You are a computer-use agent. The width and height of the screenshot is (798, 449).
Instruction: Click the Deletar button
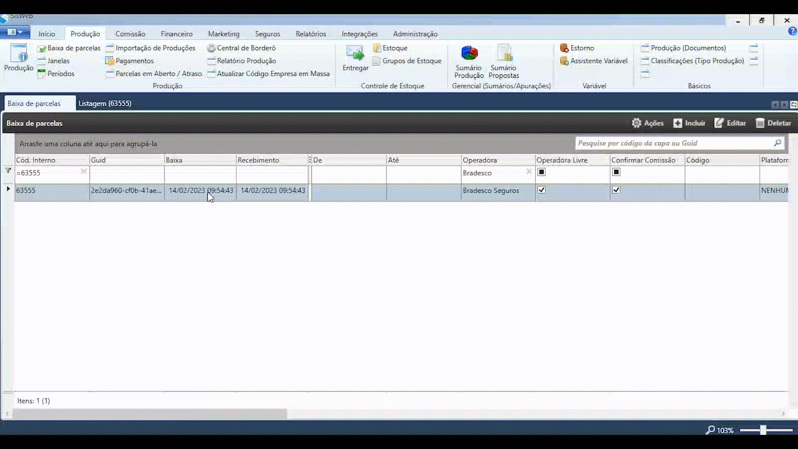(773, 123)
